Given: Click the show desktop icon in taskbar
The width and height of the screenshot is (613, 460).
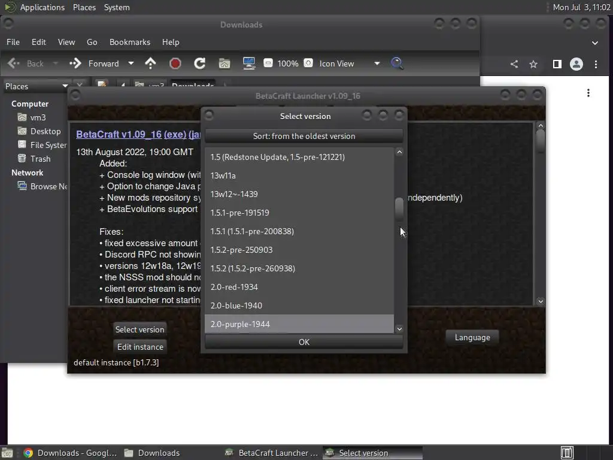Looking at the screenshot, I should point(7,453).
